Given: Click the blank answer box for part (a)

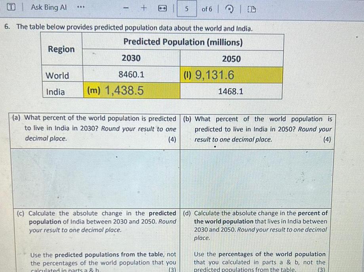Looking at the screenshot, I should [95, 178].
